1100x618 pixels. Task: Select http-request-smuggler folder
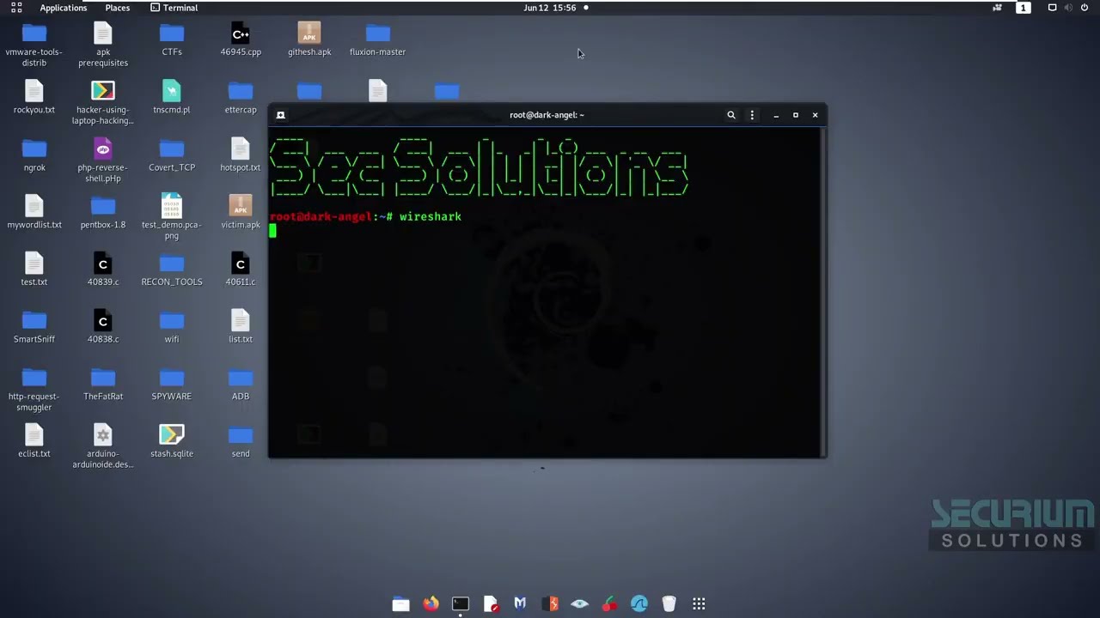[34, 390]
